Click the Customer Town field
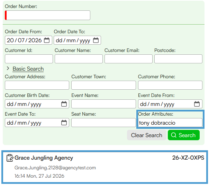This screenshot has width=209, height=188. [x=103, y=85]
